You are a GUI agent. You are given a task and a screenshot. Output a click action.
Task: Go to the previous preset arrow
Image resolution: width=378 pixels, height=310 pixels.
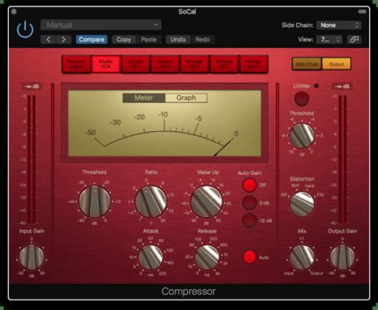(x=49, y=40)
